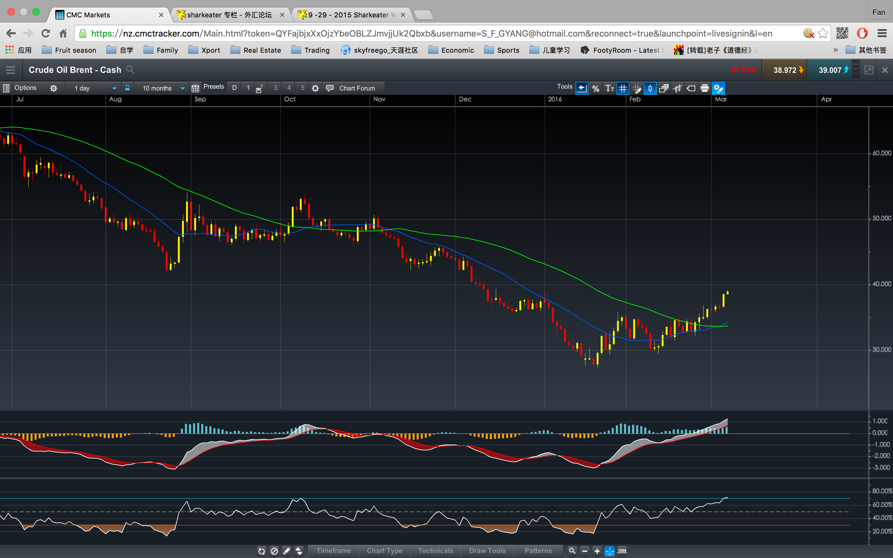Open Presets settings gear icon

point(315,88)
